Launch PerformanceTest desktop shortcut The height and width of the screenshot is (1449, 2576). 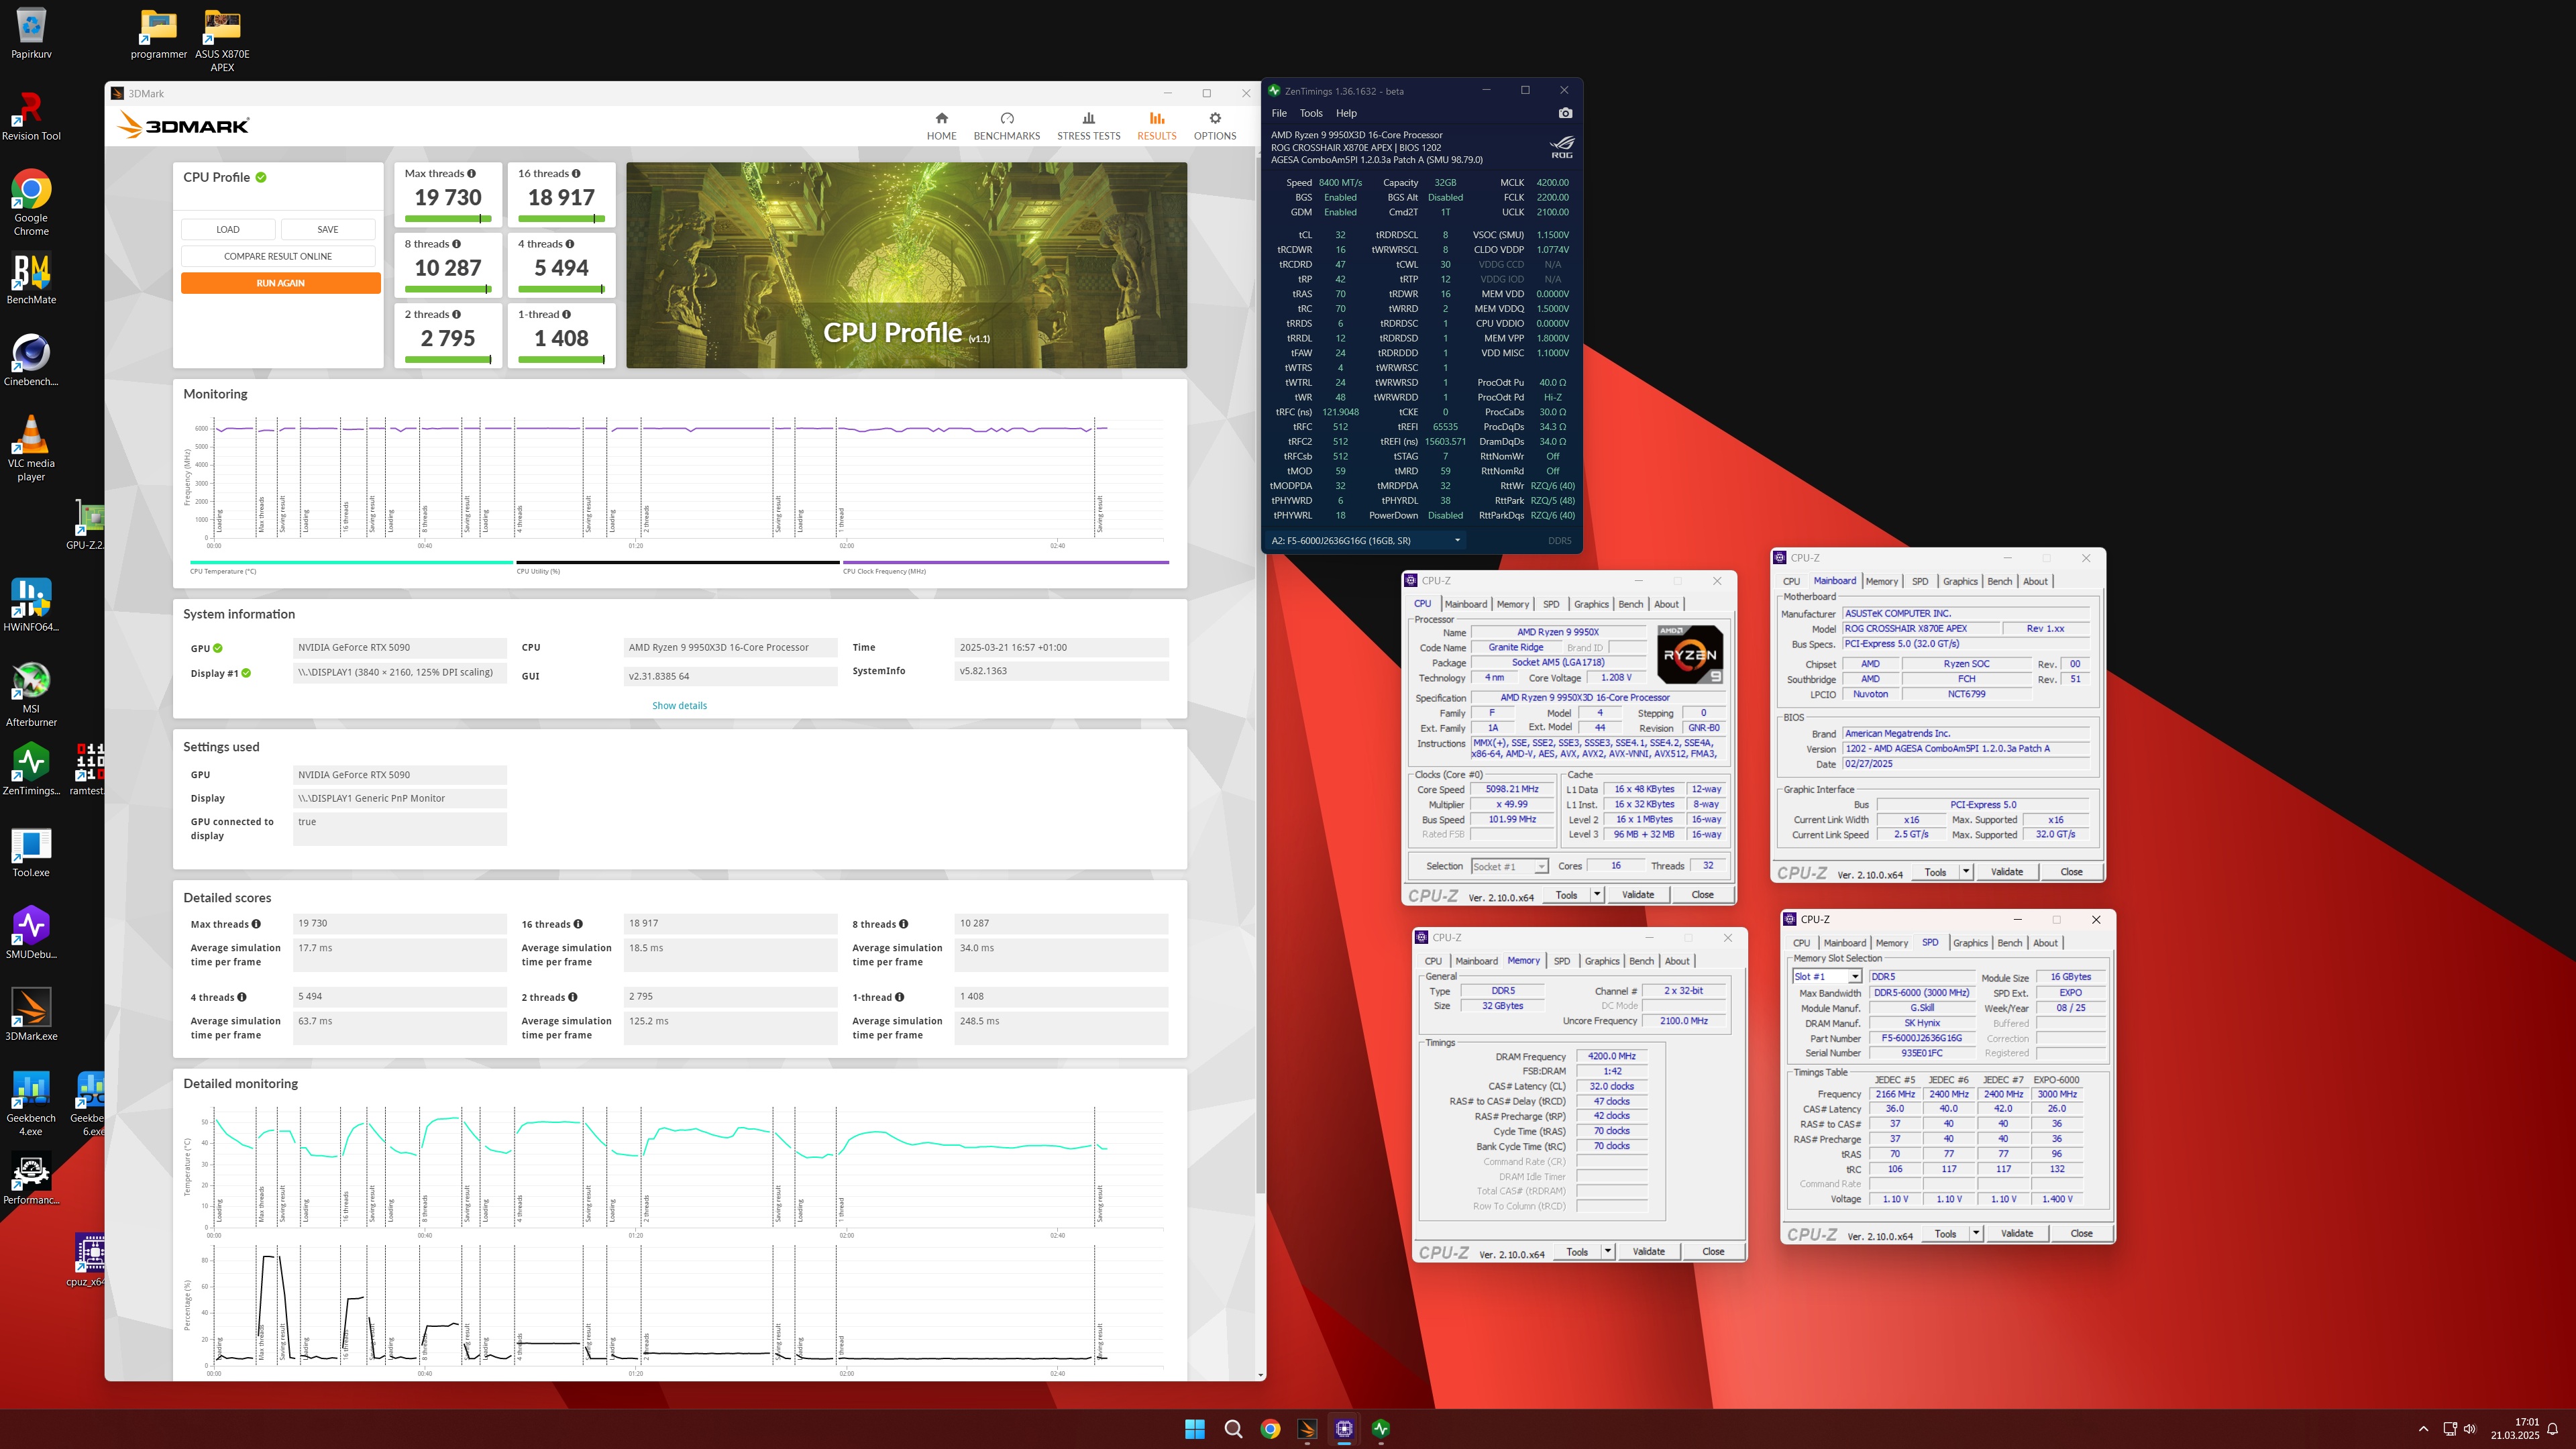click(31, 1179)
